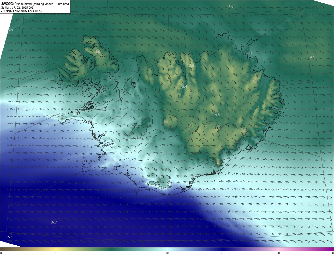Click the 9.2 value label
The image size is (334, 255).
coord(297,230)
